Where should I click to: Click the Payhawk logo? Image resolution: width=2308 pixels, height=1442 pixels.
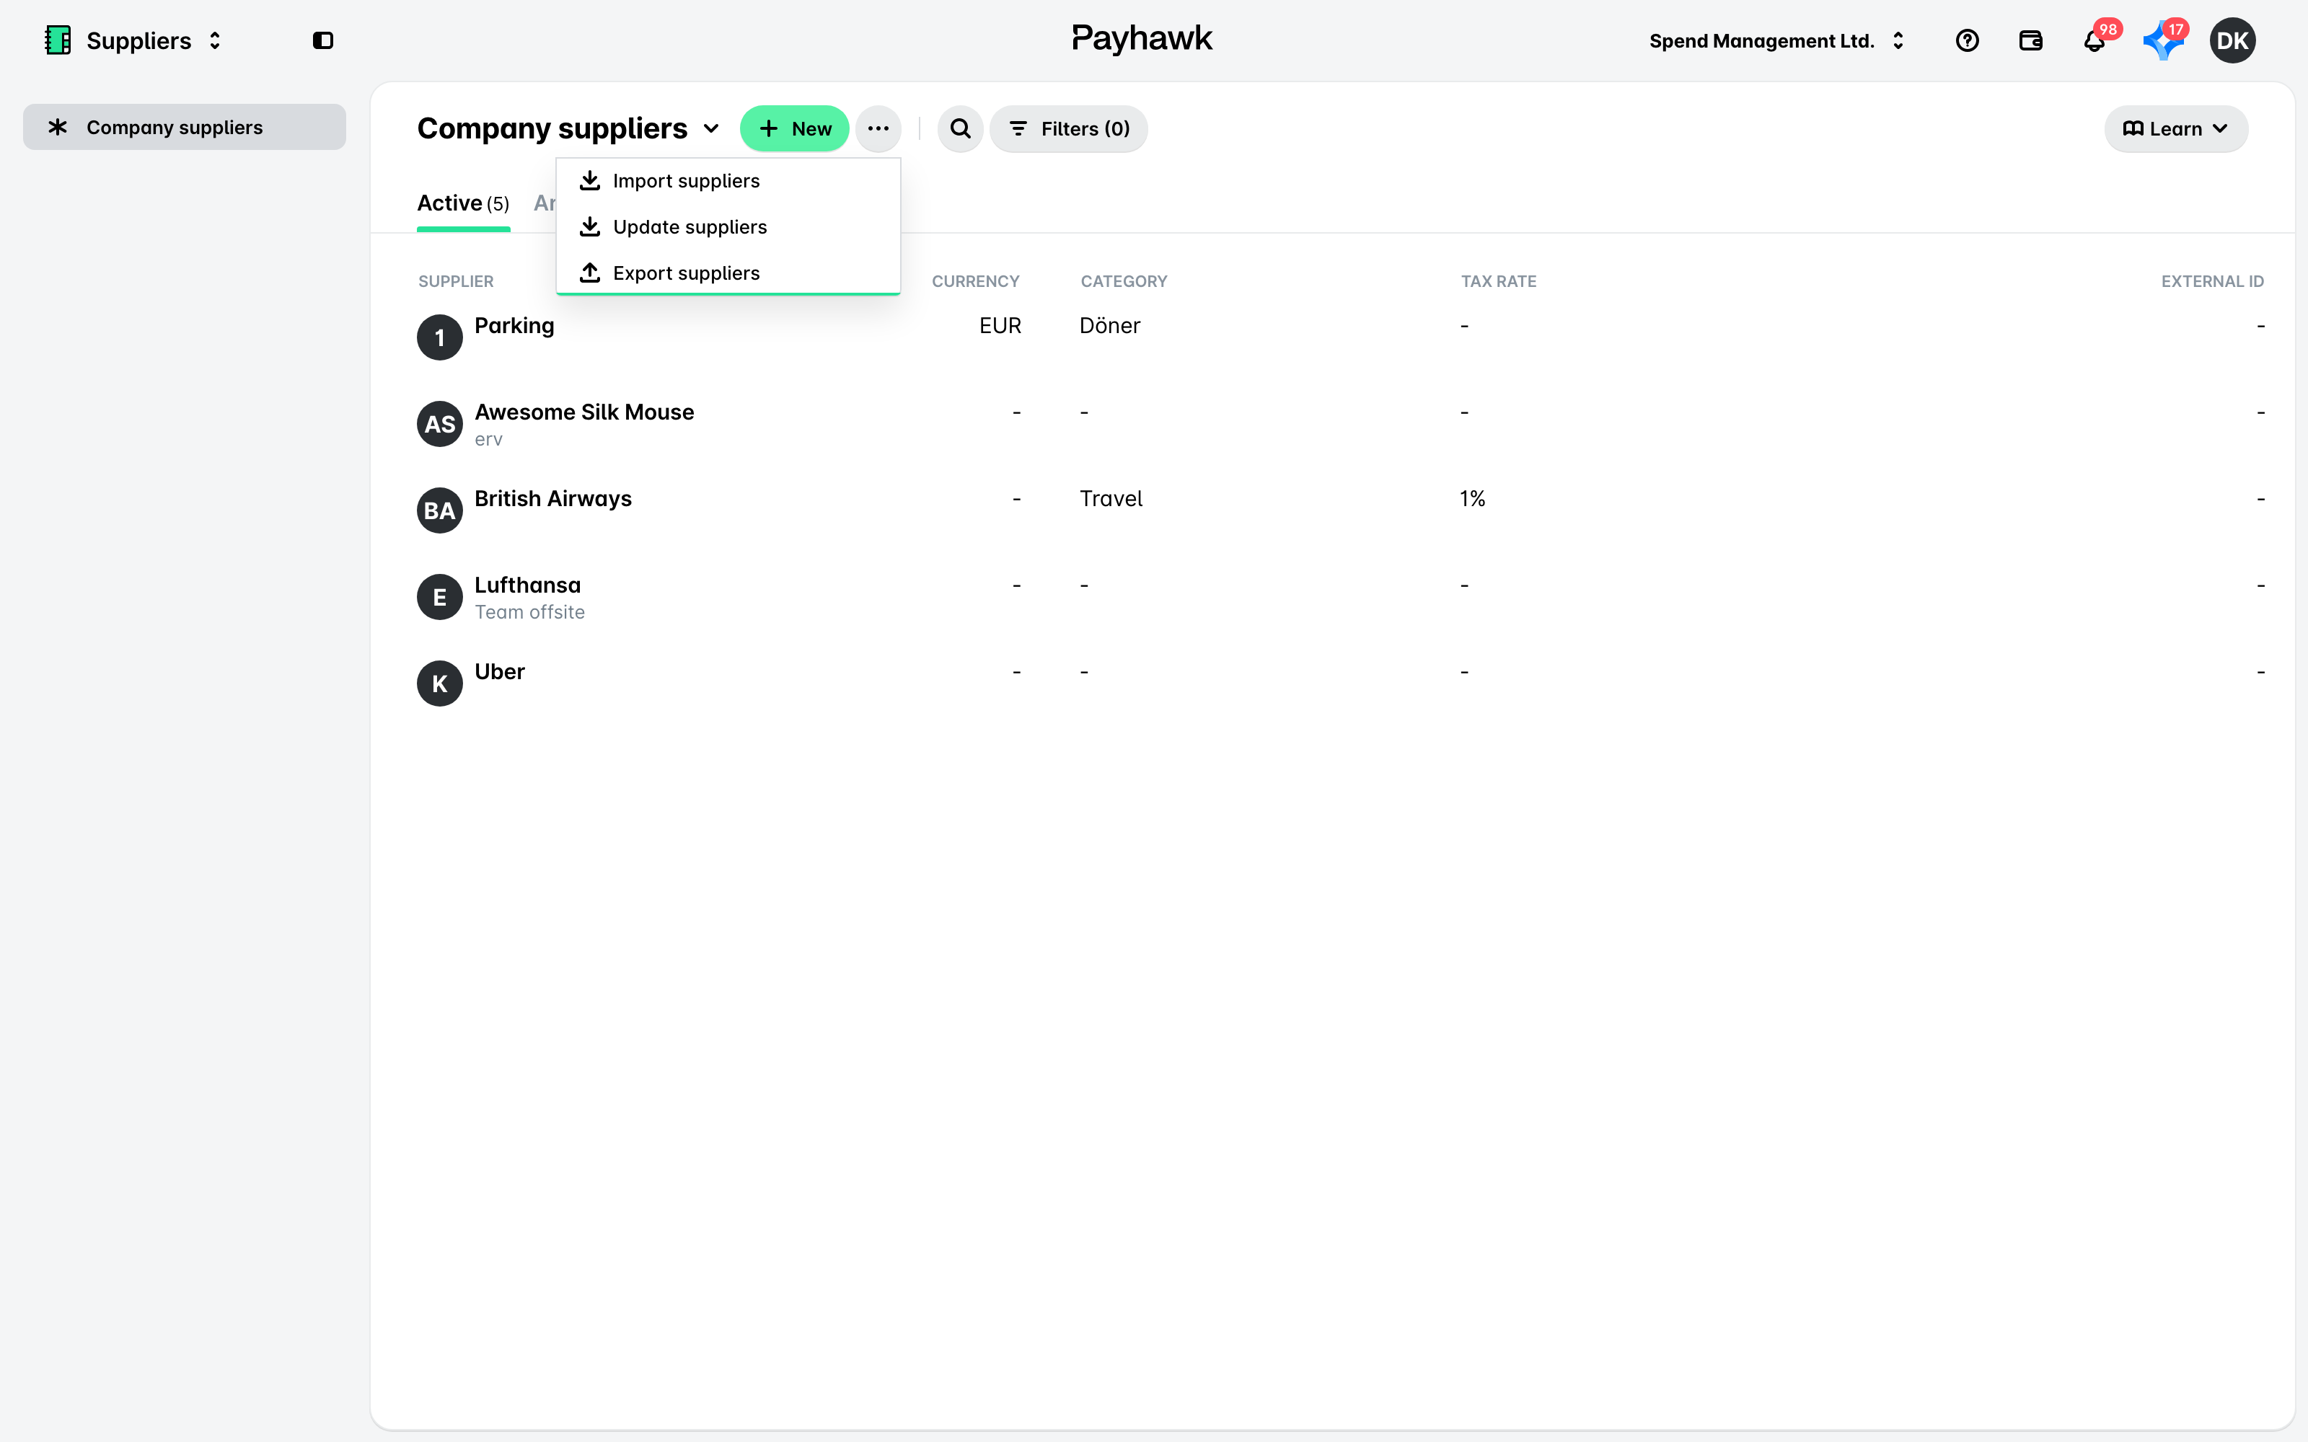pyautogui.click(x=1142, y=39)
